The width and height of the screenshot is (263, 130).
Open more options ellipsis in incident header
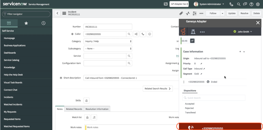(x=201, y=13)
